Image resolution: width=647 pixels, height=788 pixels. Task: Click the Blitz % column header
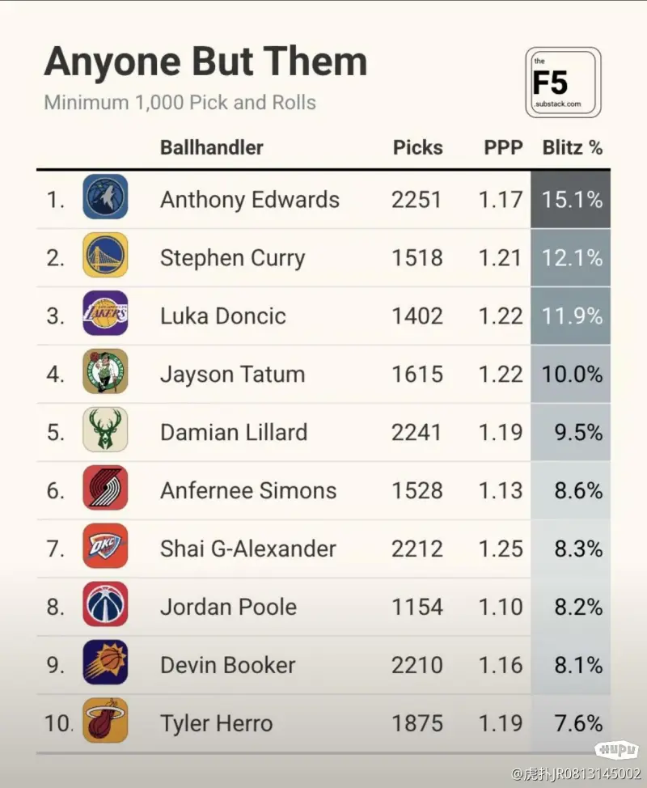coord(573,148)
